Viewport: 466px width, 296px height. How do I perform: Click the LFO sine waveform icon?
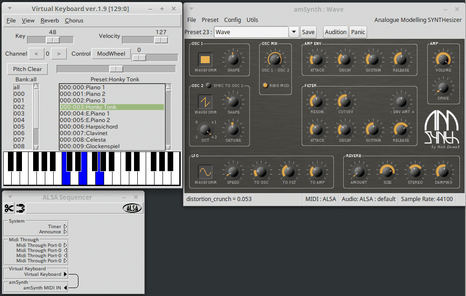coord(205,172)
